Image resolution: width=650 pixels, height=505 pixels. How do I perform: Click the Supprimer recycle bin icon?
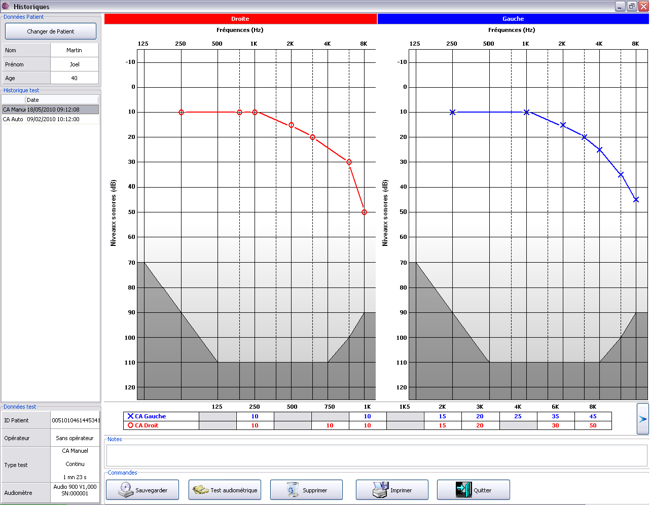pos(293,490)
